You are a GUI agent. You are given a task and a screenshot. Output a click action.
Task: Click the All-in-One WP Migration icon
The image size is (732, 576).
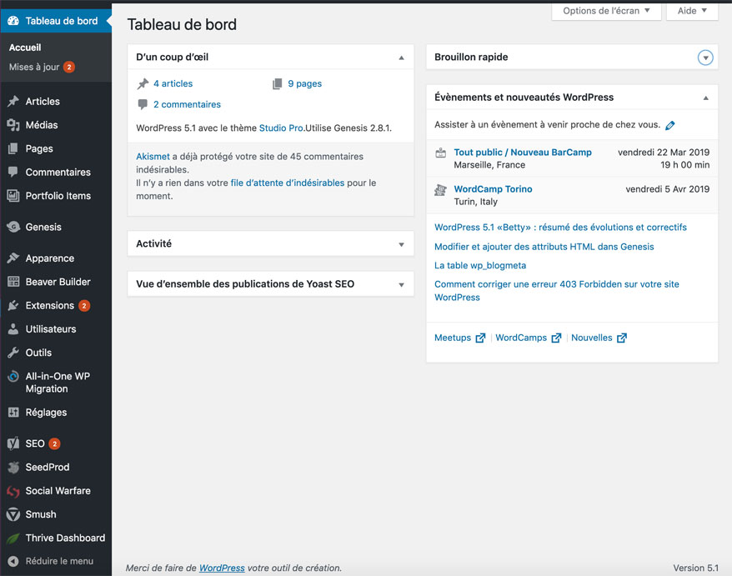coord(13,376)
